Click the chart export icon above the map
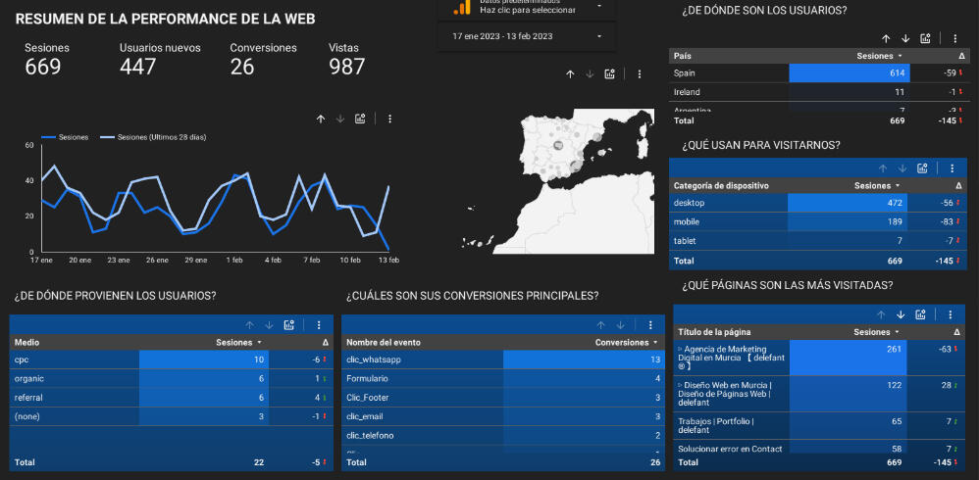 click(x=610, y=73)
